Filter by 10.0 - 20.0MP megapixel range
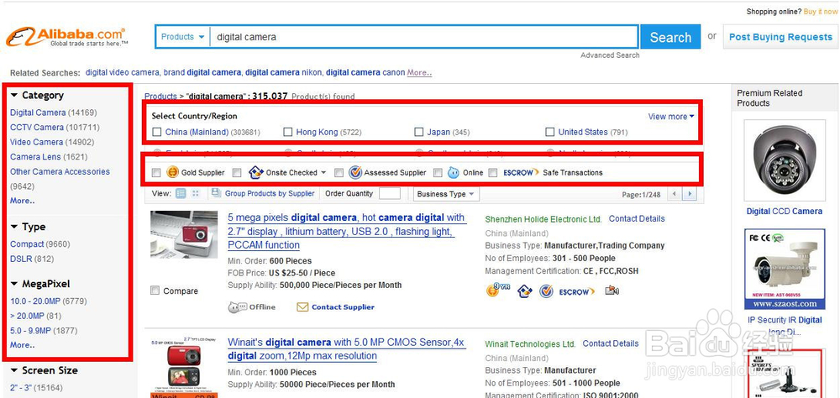 [35, 301]
